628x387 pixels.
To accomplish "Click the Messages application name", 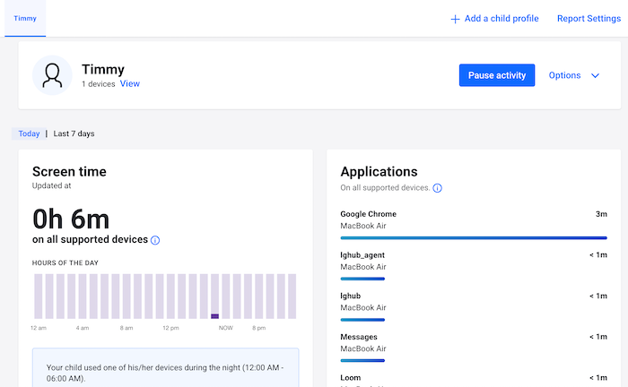I will [x=359, y=337].
